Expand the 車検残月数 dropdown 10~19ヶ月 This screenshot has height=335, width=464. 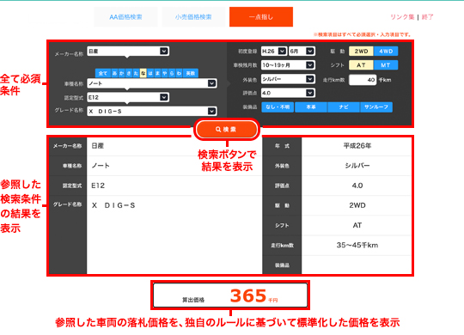coord(288,64)
